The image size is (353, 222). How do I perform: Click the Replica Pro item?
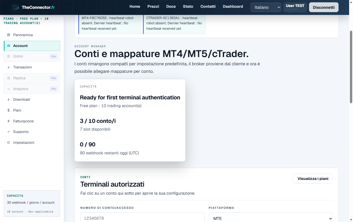pyautogui.click(x=32, y=78)
